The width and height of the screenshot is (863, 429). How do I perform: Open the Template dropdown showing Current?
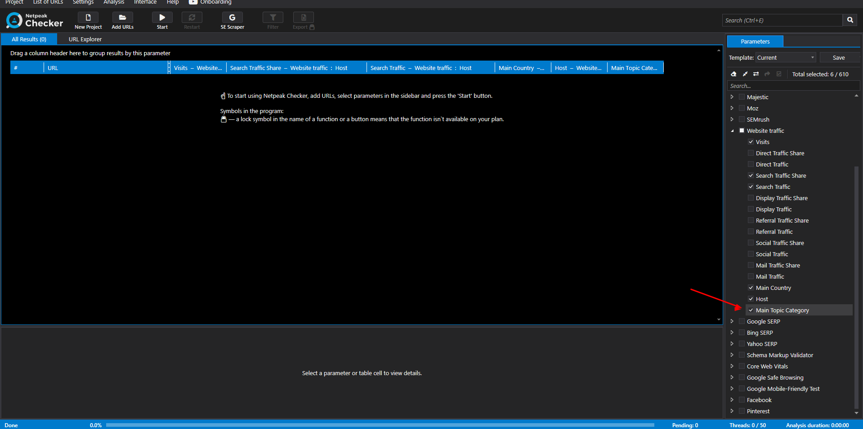tap(785, 57)
